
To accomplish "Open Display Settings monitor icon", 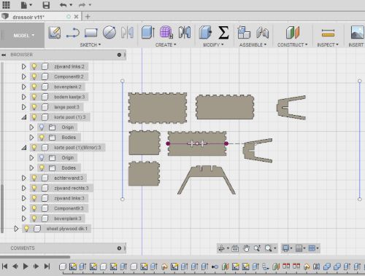I will pos(285,248).
